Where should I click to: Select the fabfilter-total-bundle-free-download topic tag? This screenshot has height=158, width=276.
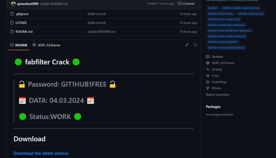[x=230, y=31]
